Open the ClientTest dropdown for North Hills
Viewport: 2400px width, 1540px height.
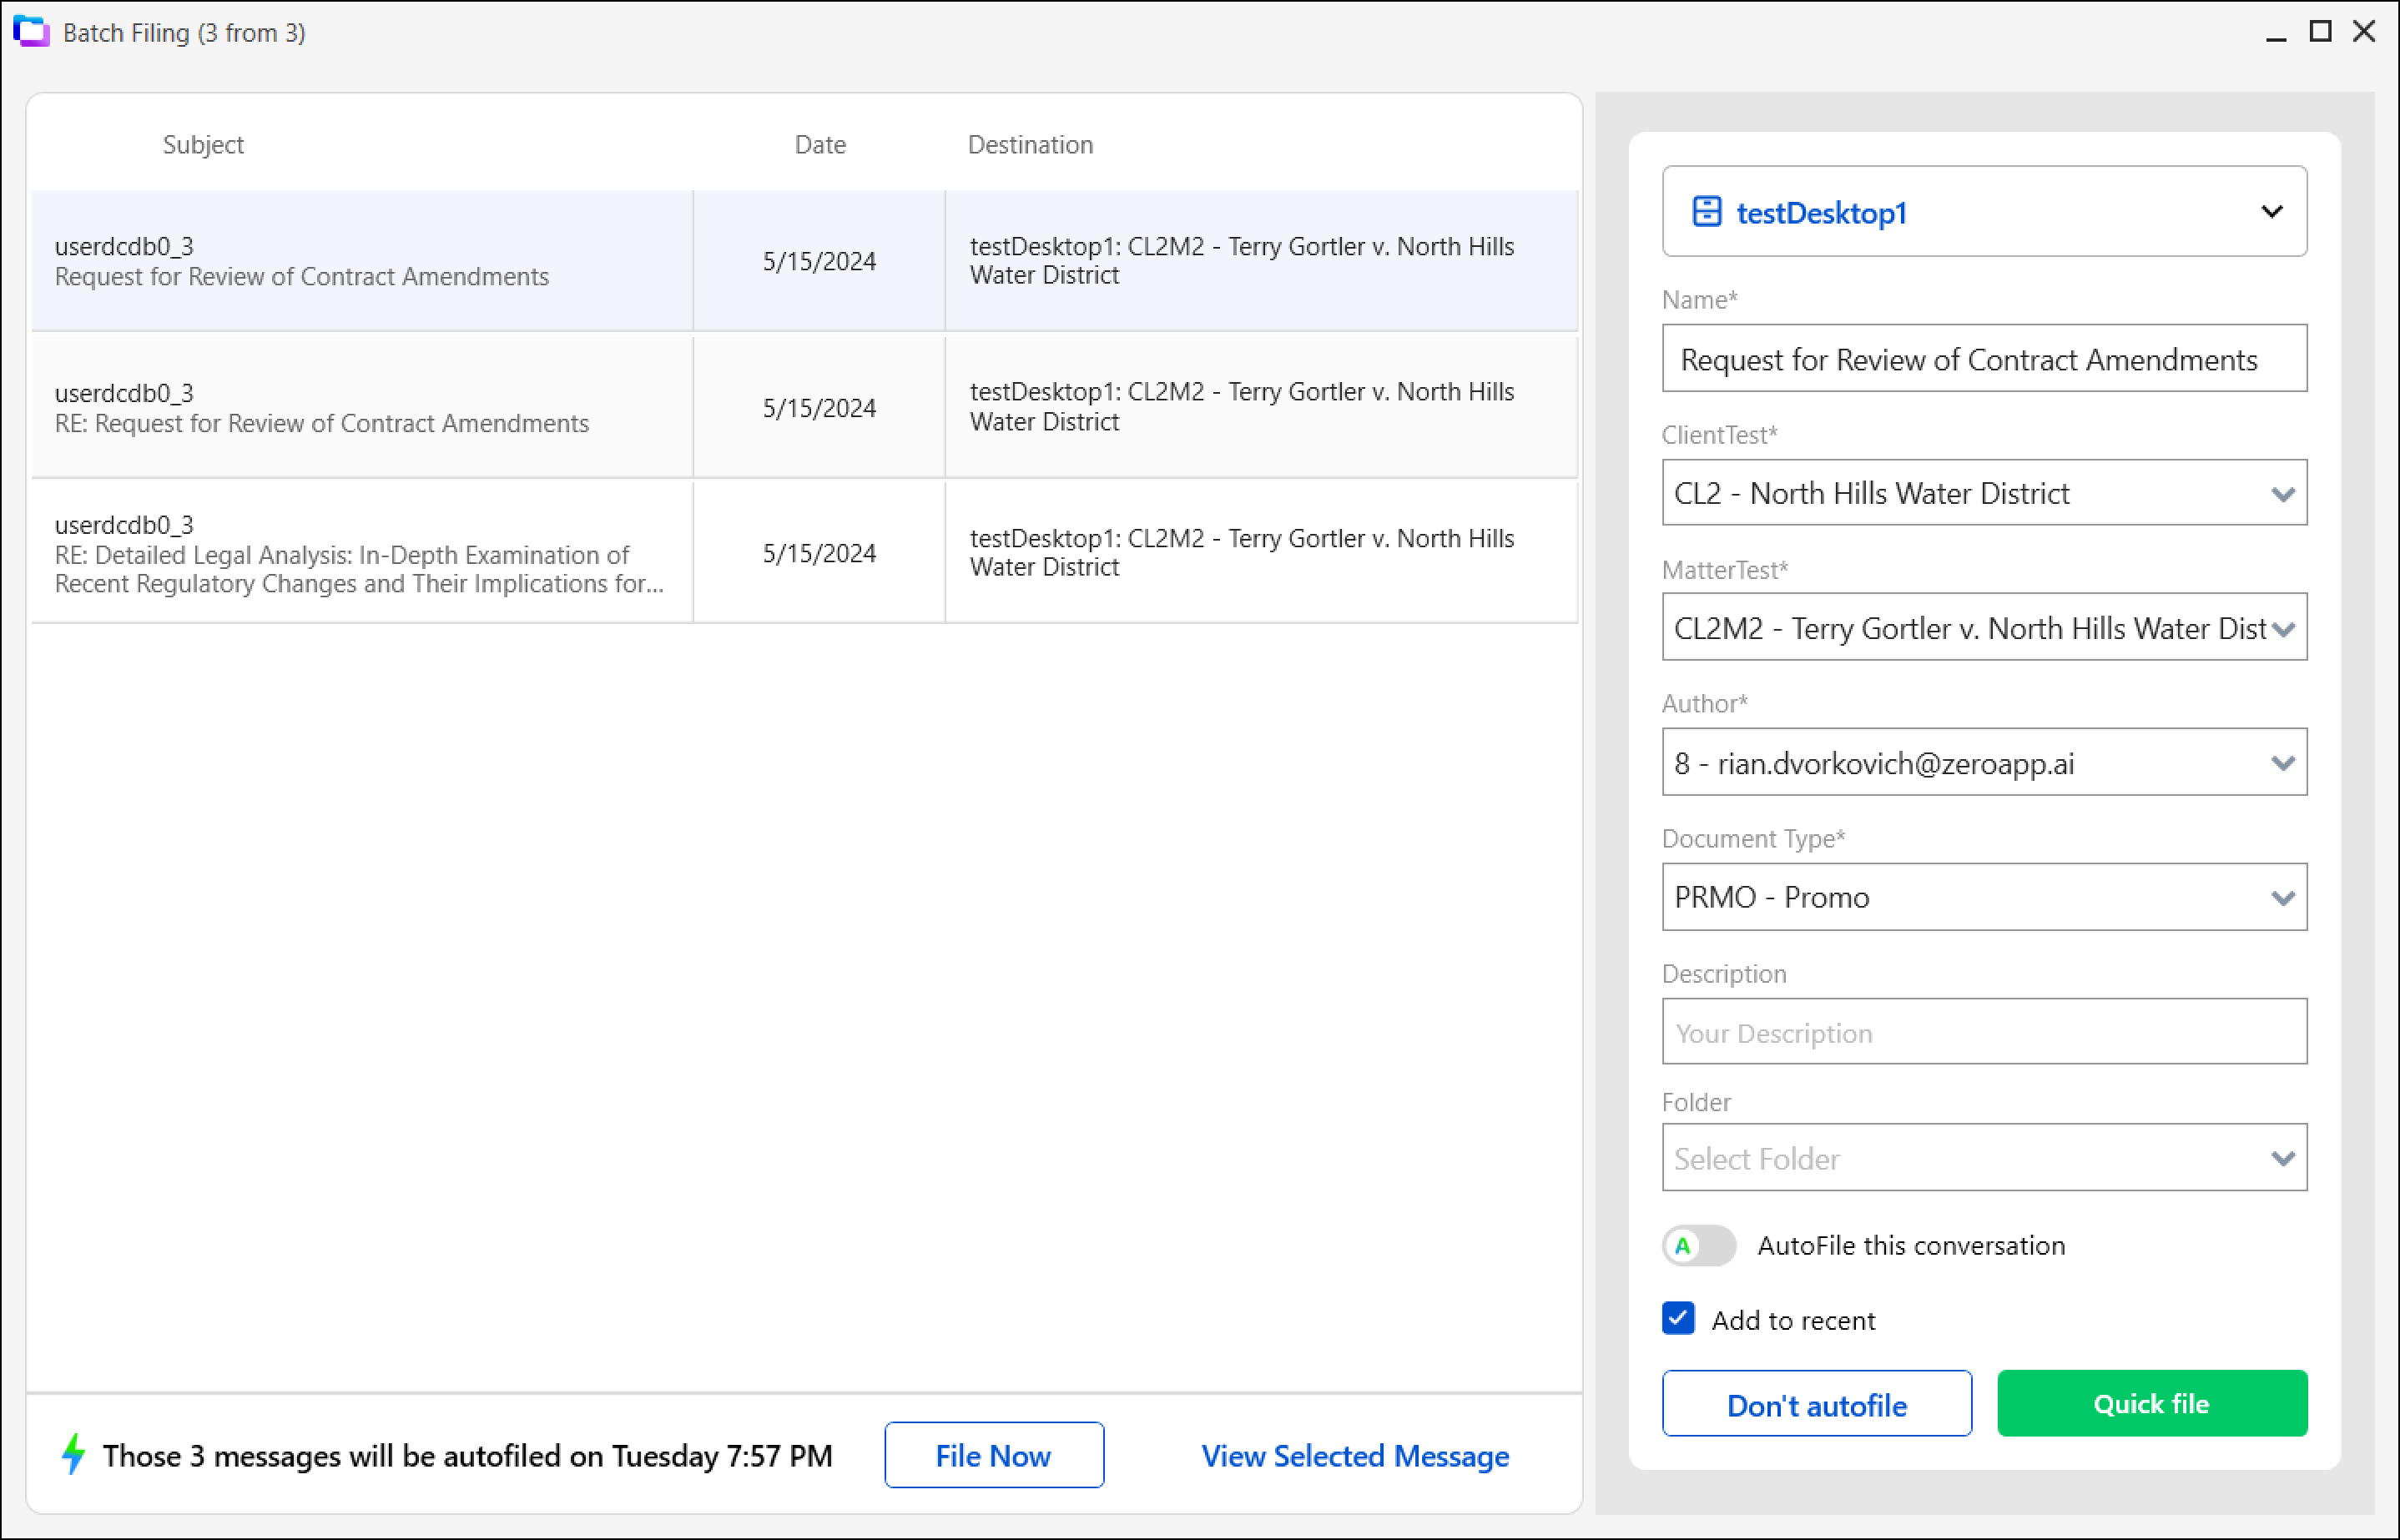point(2283,493)
